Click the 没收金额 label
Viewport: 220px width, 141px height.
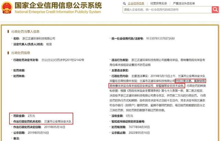(117, 116)
